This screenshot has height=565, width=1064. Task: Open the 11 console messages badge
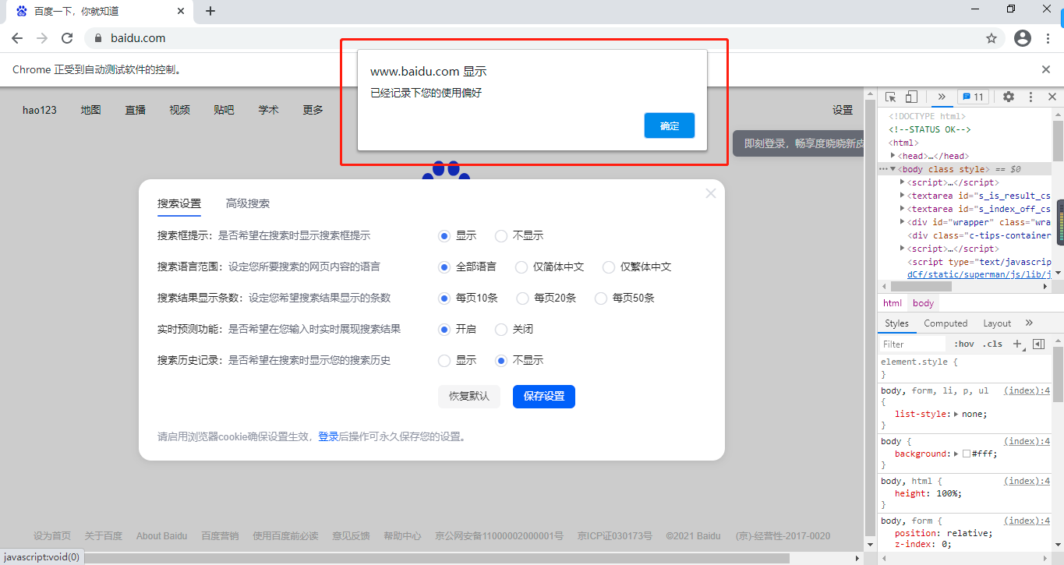[x=972, y=97]
